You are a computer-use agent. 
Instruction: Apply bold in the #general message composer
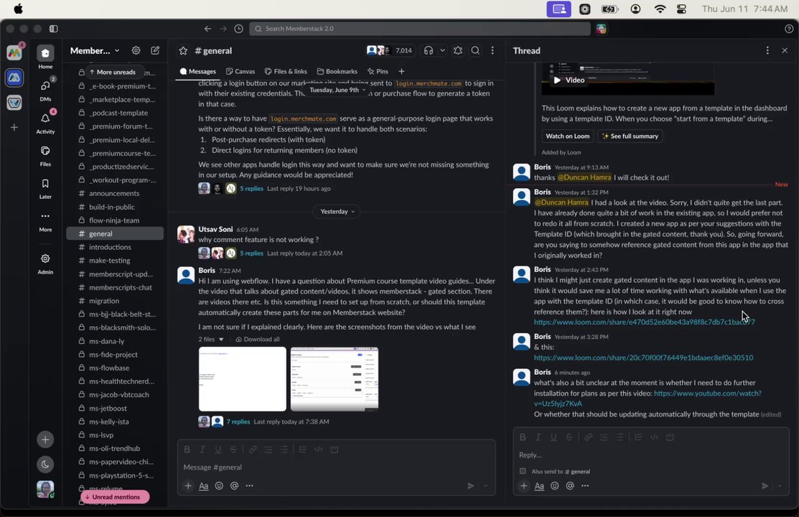point(187,450)
